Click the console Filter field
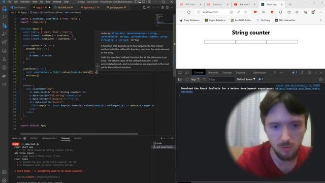Screen dimensions: 325x183 pos(221,79)
